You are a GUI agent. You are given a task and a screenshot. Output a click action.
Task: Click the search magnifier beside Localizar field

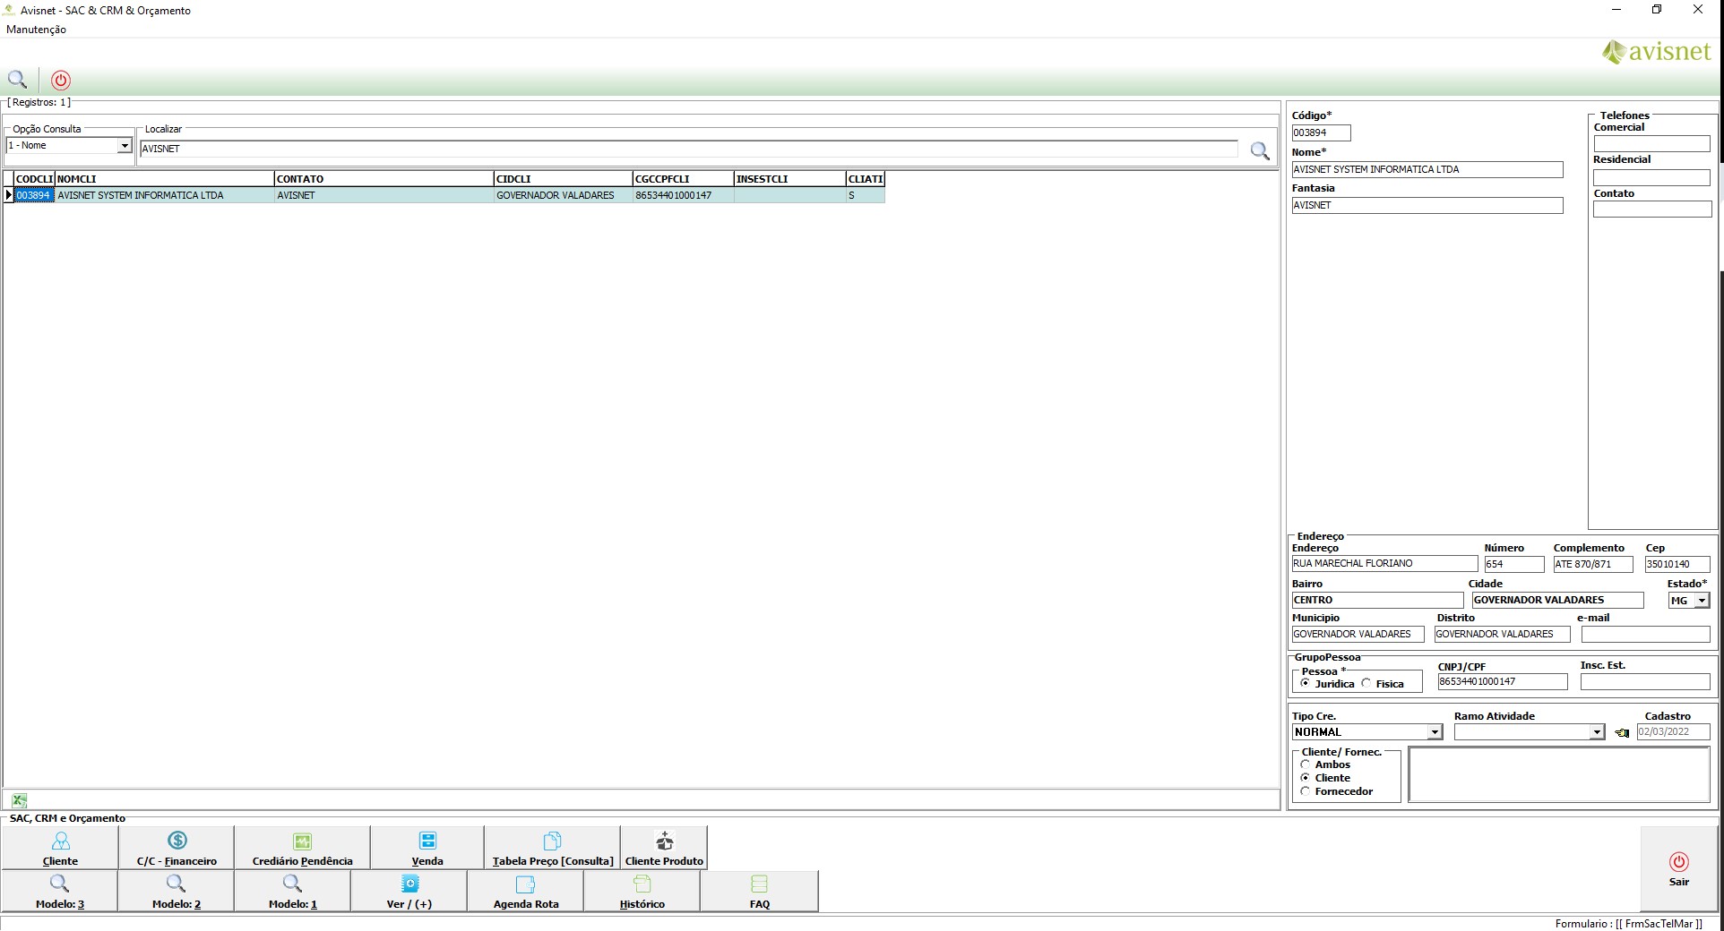1260,150
